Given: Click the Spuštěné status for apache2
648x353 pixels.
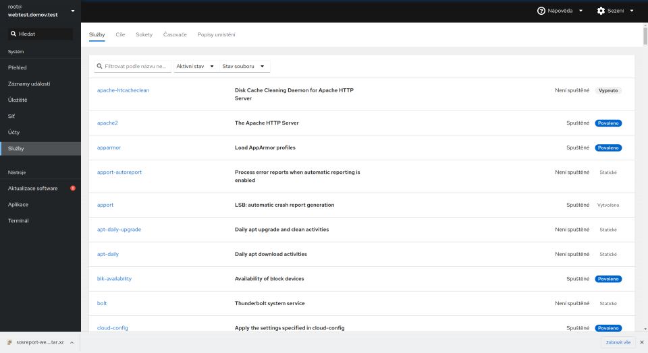Looking at the screenshot, I should (x=578, y=123).
